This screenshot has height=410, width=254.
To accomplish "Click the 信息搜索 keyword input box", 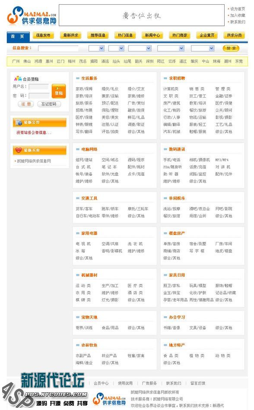I will [x=58, y=48].
